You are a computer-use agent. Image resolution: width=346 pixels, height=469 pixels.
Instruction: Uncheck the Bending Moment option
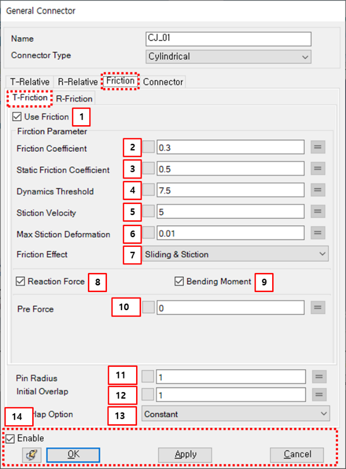pyautogui.click(x=179, y=282)
